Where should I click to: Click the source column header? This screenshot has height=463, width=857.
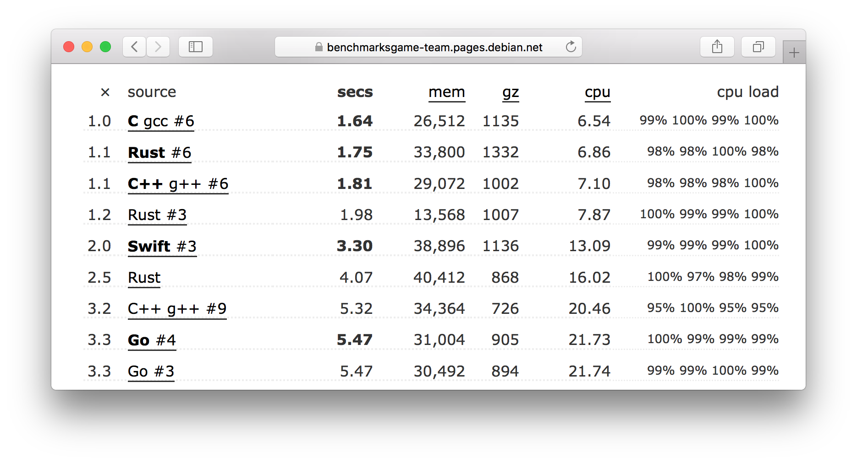coord(152,92)
